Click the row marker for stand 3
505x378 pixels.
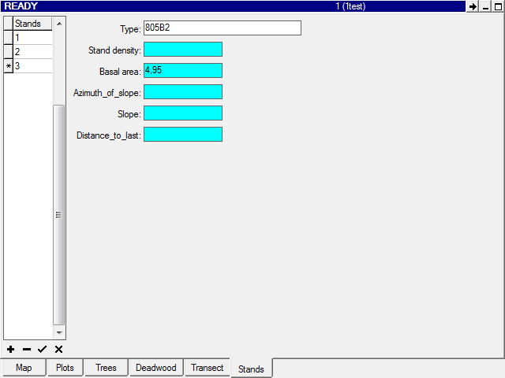9,66
